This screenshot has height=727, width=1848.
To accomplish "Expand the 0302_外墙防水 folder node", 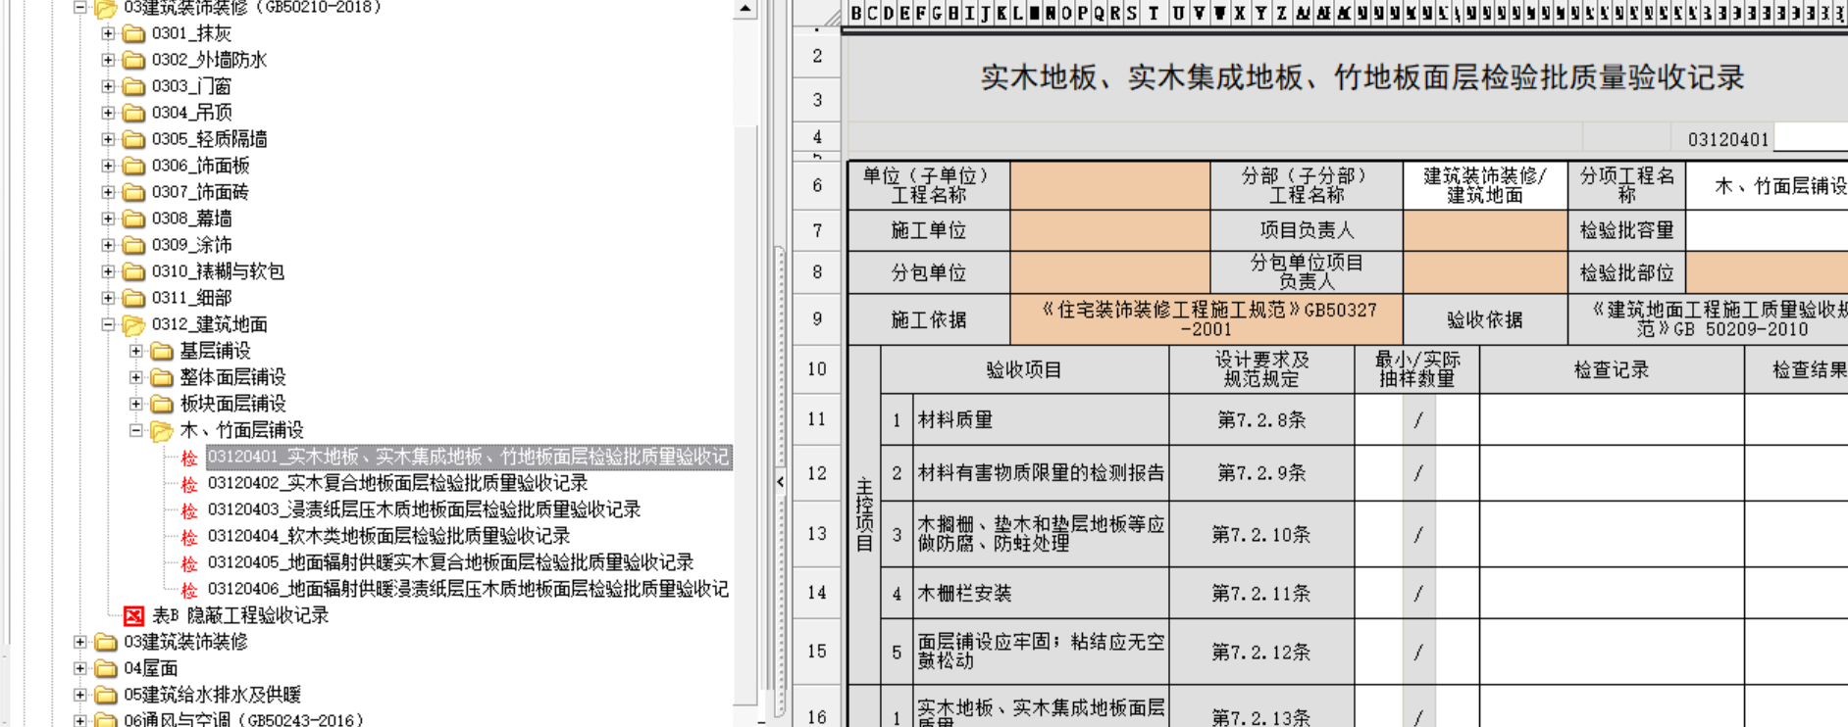I will tap(108, 60).
